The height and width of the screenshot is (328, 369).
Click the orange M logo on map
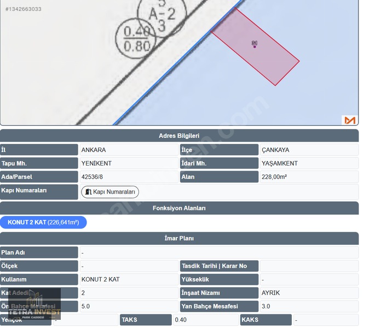click(349, 120)
